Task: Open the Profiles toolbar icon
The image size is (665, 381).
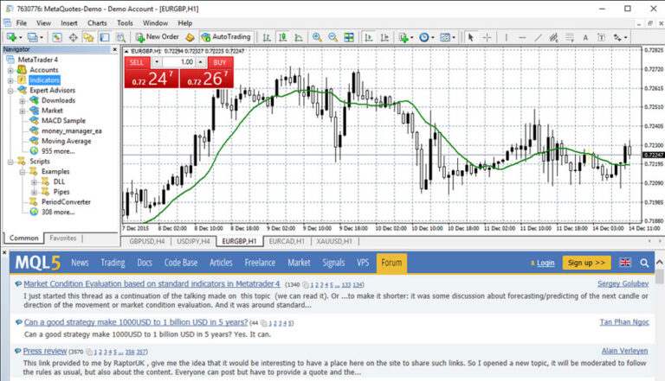Action: pos(33,37)
